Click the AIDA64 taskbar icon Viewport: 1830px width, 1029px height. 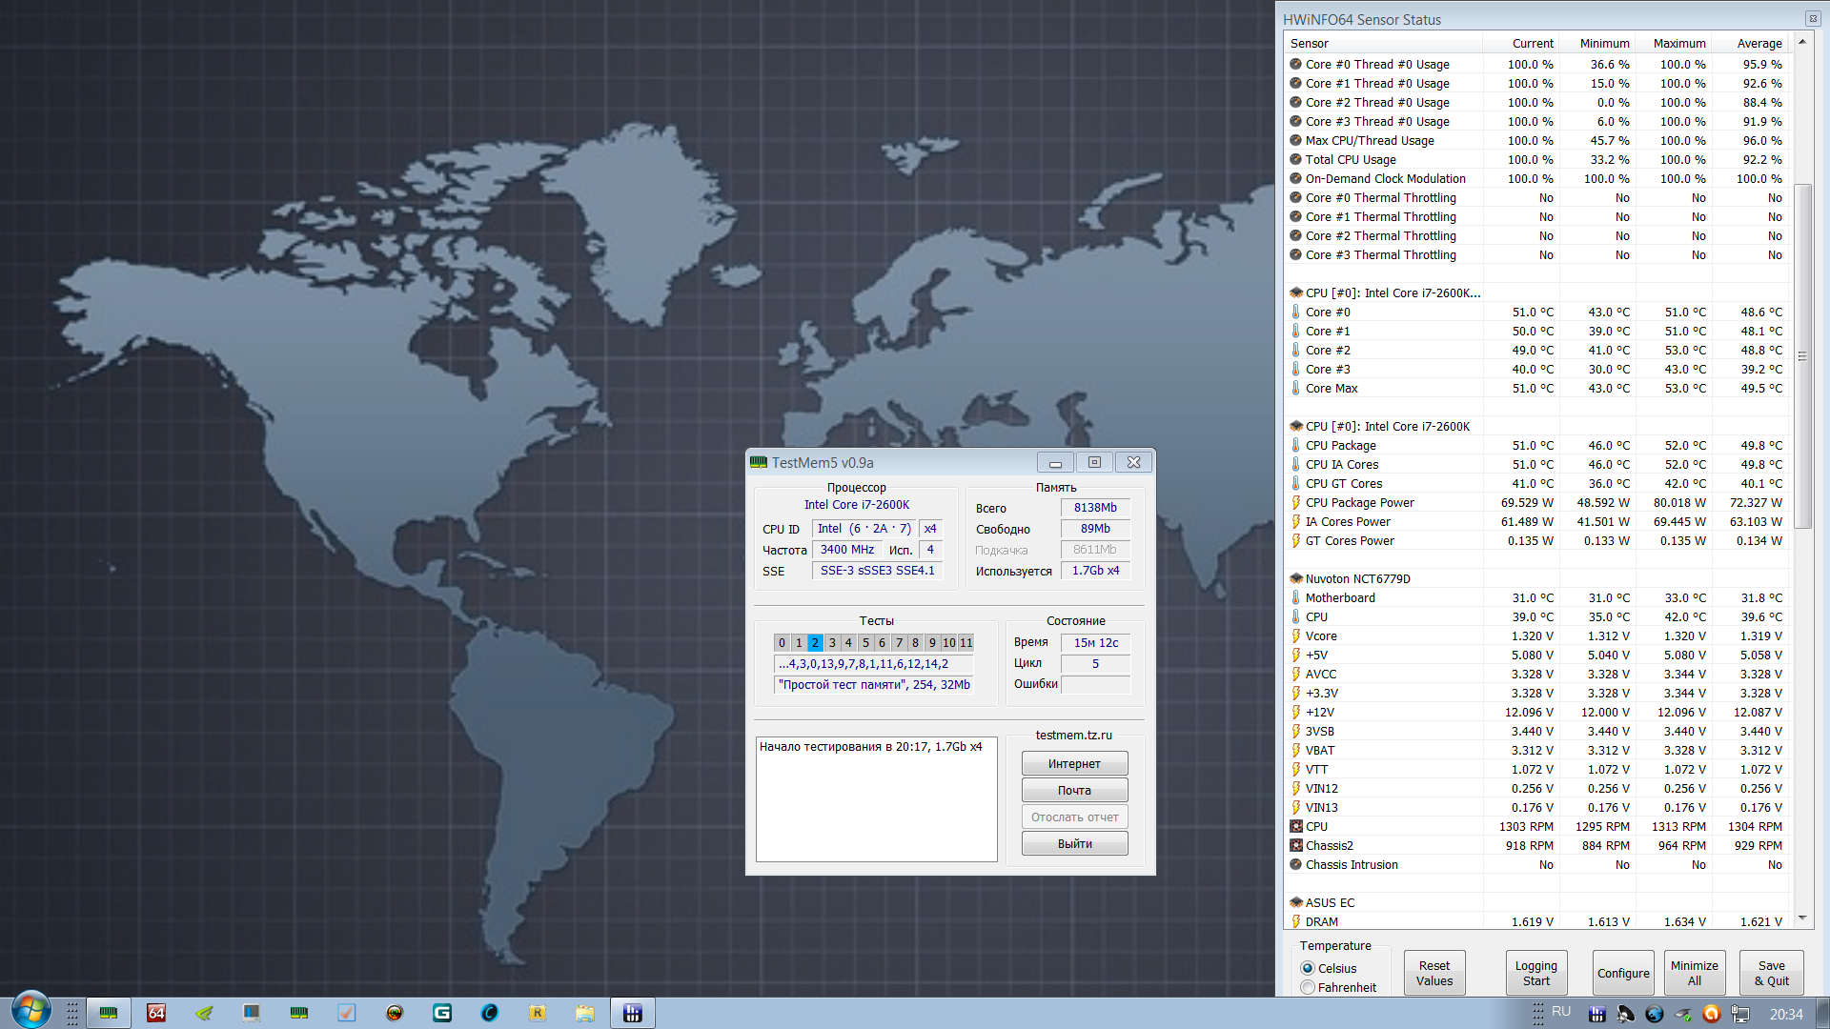[x=156, y=1013]
